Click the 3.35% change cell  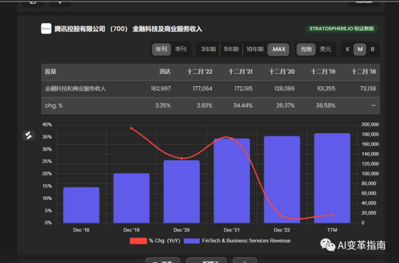pos(163,106)
